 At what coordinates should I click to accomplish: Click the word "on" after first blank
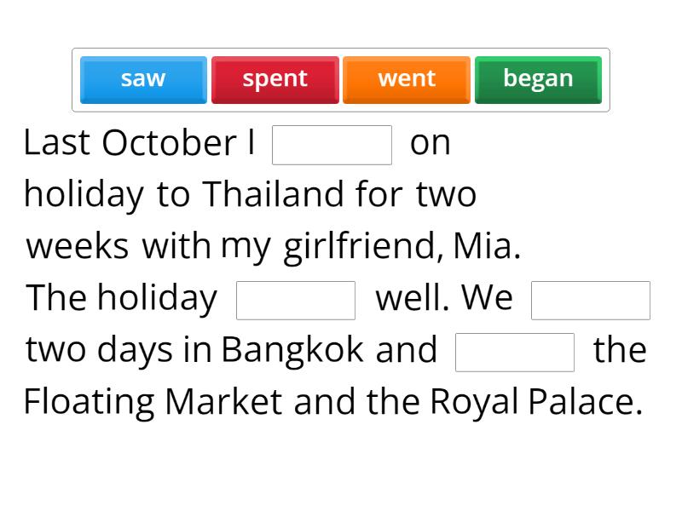pos(431,143)
